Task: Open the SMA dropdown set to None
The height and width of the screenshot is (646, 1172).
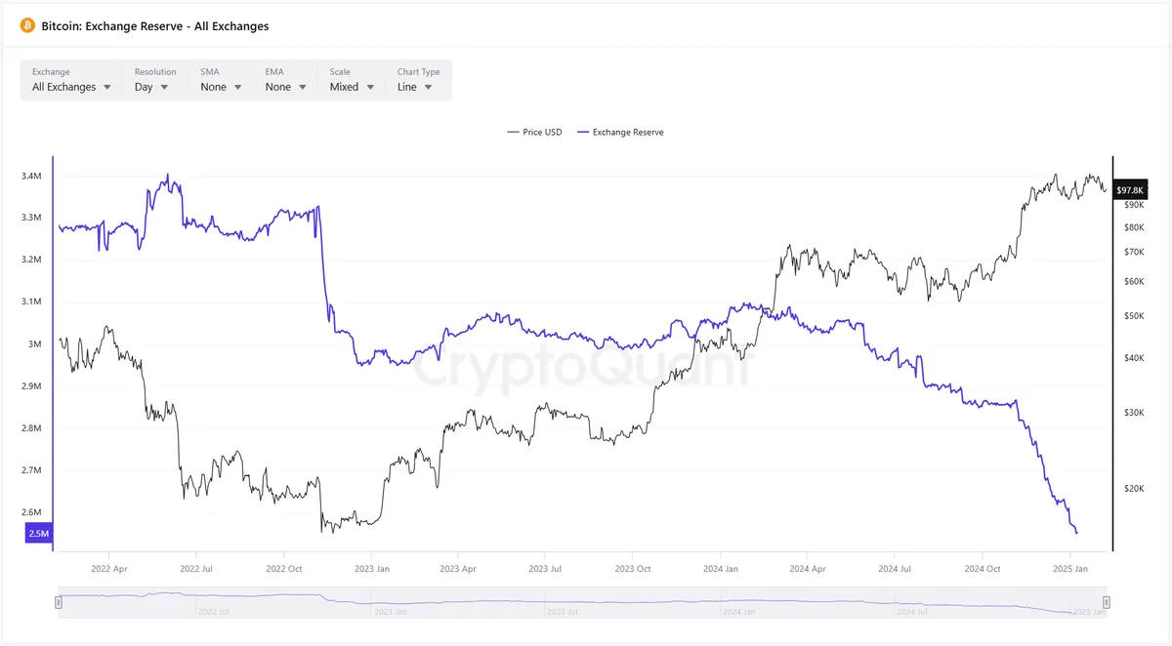Action: point(221,80)
